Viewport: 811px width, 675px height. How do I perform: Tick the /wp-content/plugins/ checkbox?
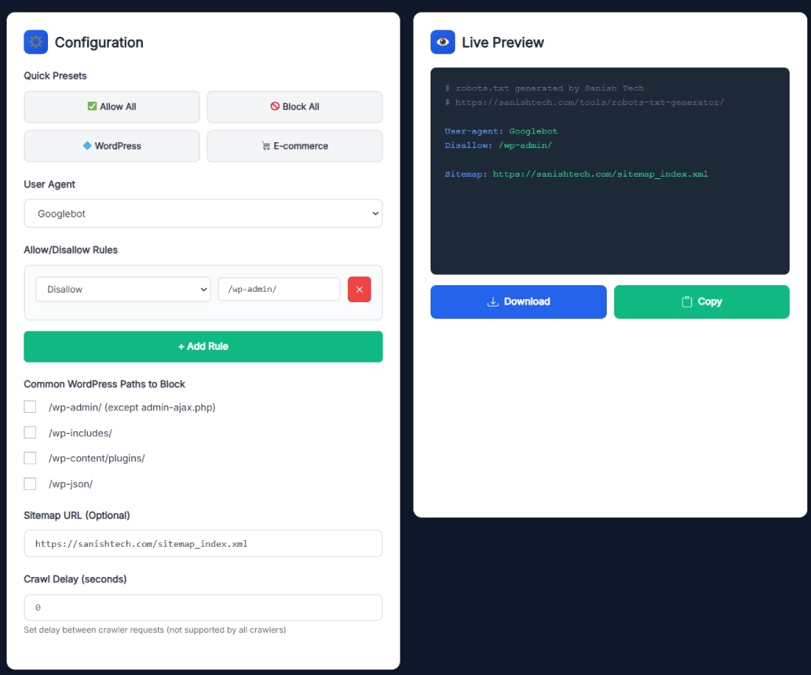point(30,458)
